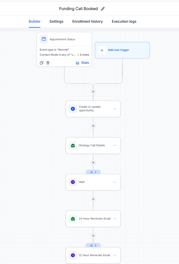Show the 2 contacts waiting at Wait step
179x264 pixels.
point(93,172)
